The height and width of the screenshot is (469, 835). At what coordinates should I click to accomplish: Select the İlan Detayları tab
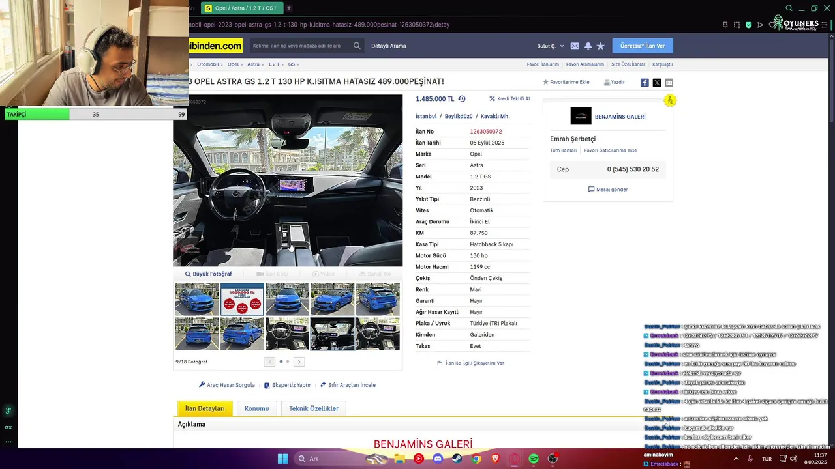click(x=205, y=408)
